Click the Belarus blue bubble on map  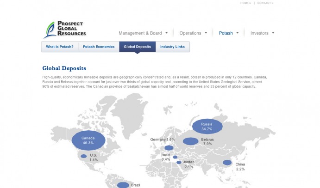pos(191,141)
